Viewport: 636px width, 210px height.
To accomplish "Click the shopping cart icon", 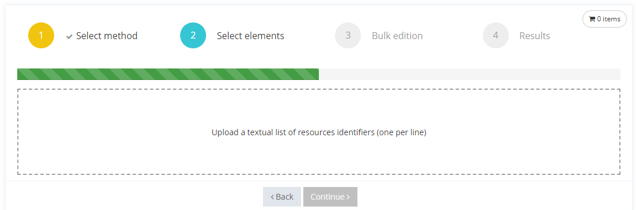I will click(592, 19).
